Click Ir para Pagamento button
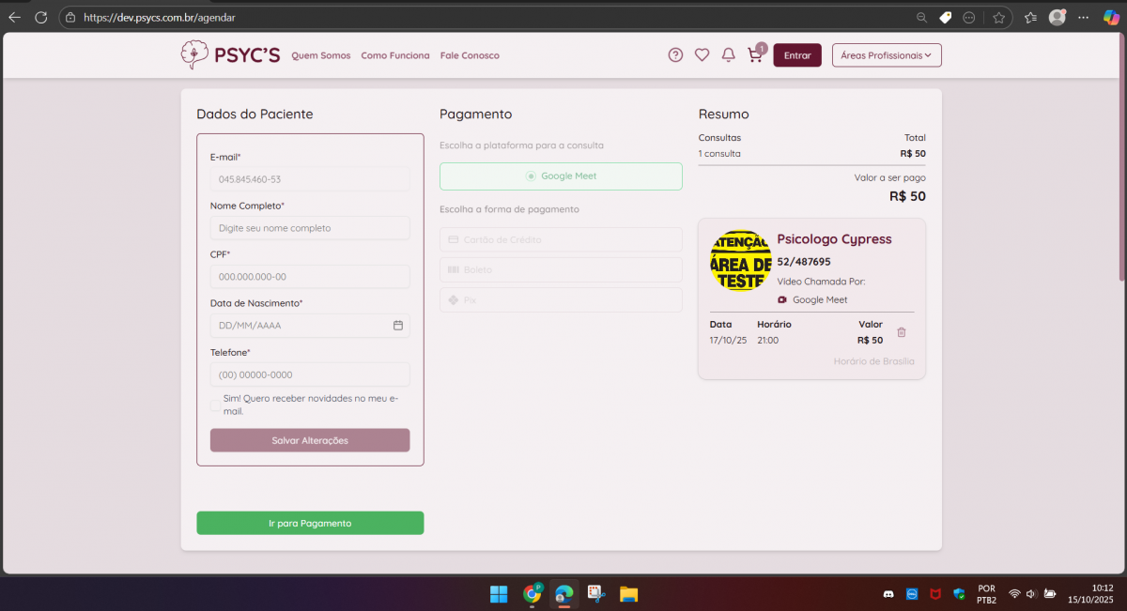1127x611 pixels. (x=310, y=524)
